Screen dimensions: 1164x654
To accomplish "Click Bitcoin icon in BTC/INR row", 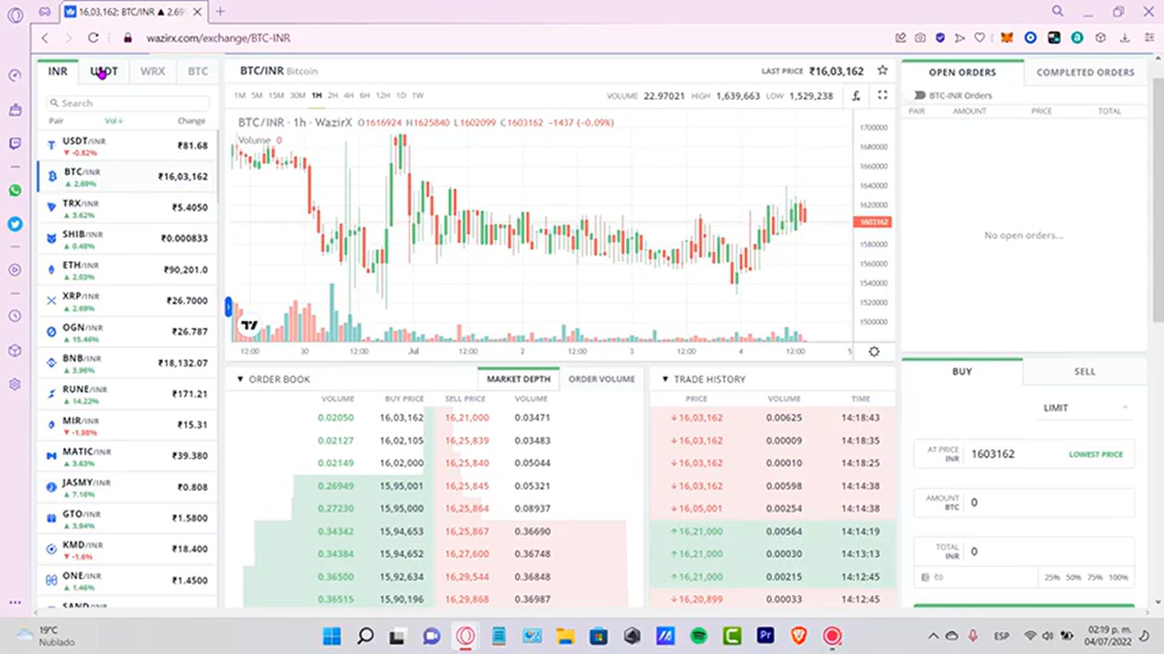I will point(52,176).
